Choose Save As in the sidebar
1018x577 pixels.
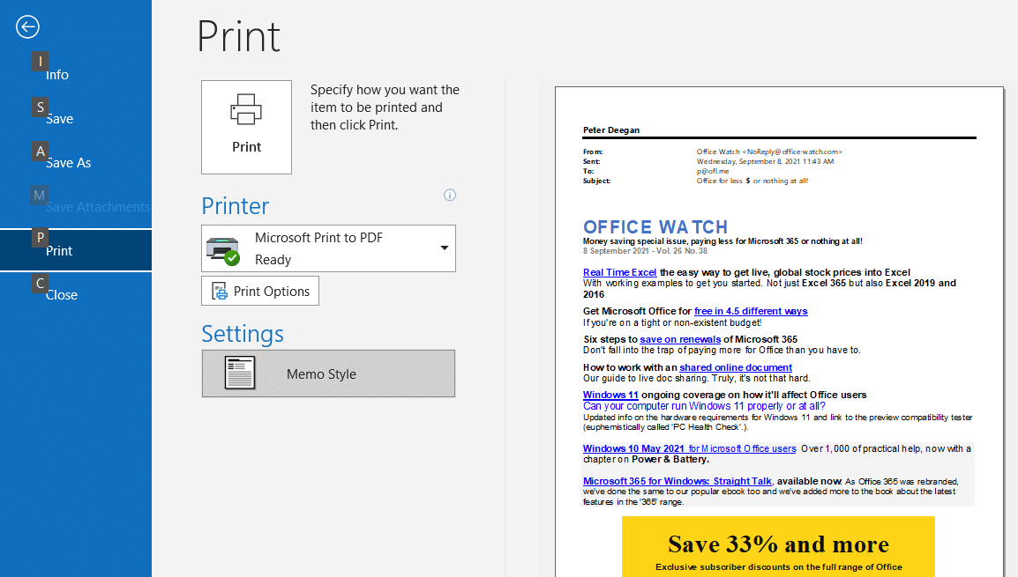click(68, 163)
